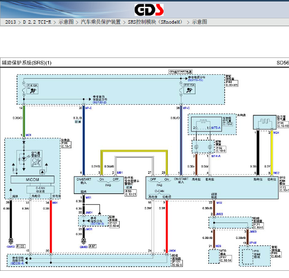The image size is (289, 278).
Task: Click the ON/START电源 power label box
Action: [x=180, y=71]
